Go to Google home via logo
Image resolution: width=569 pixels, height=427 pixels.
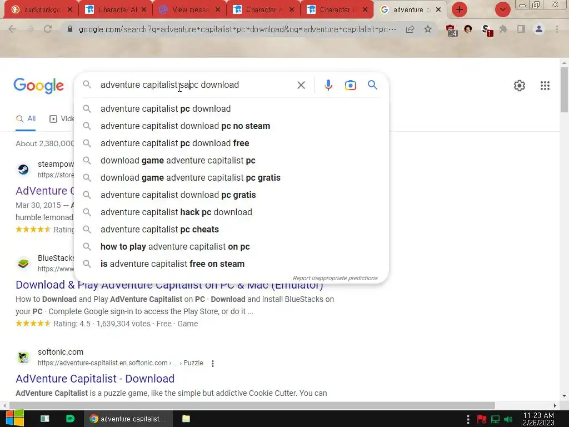point(38,86)
